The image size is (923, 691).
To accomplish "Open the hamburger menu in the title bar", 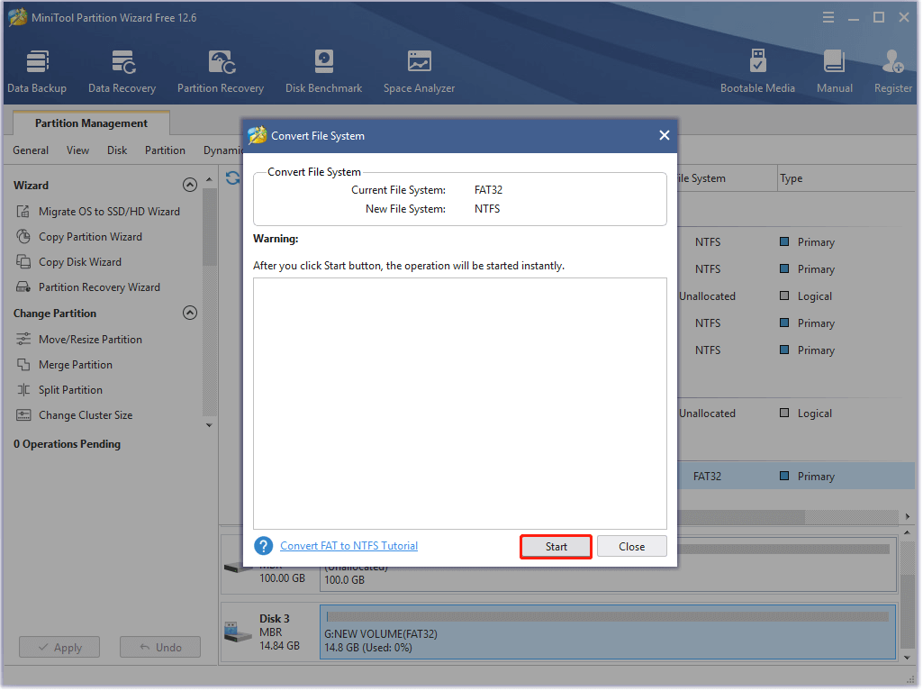I will 828,18.
